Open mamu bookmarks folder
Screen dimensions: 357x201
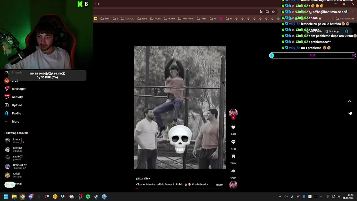point(169,19)
